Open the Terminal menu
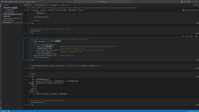Screen dimensions: 199x112 tap(28, 2)
